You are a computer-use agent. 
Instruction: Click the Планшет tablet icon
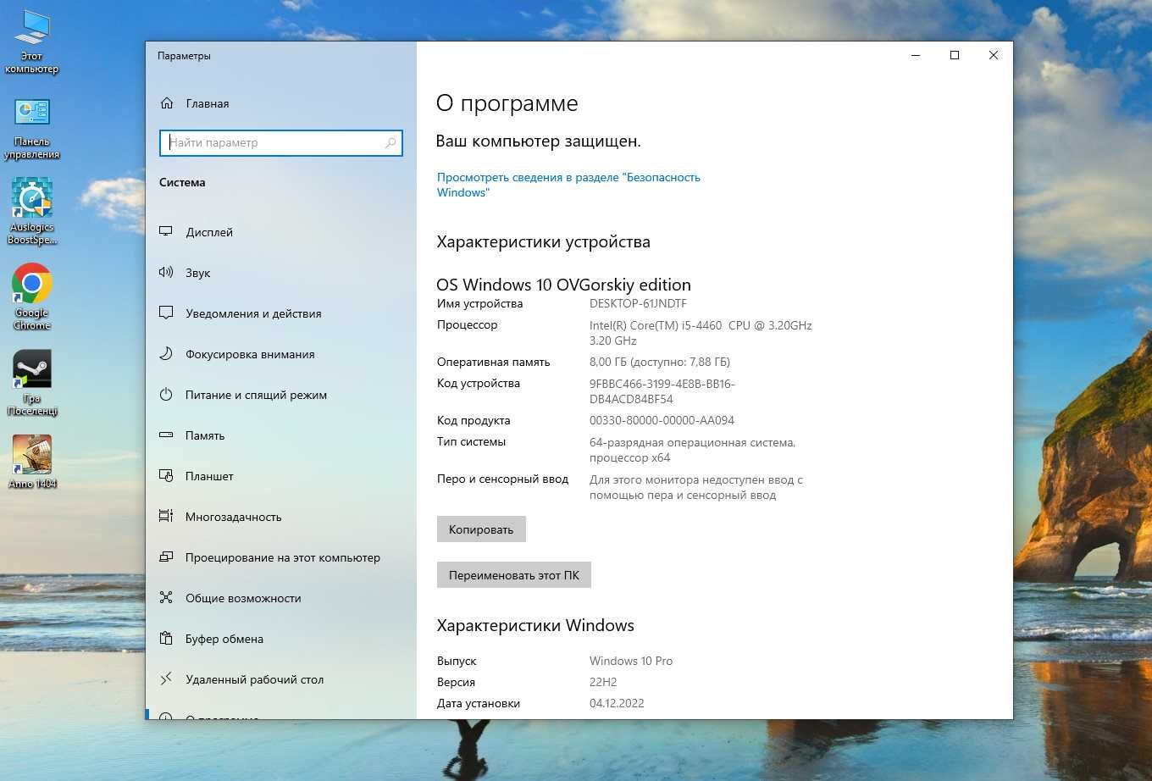pyautogui.click(x=166, y=476)
